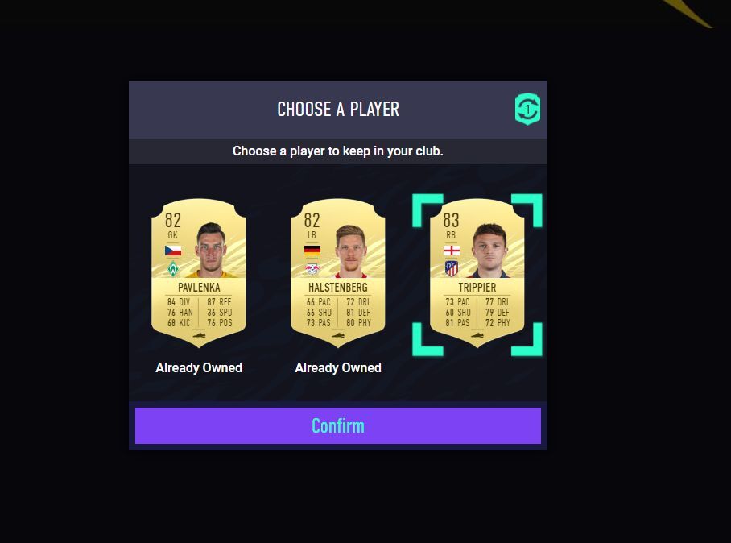Click Trippier's player face portrait

(489, 251)
